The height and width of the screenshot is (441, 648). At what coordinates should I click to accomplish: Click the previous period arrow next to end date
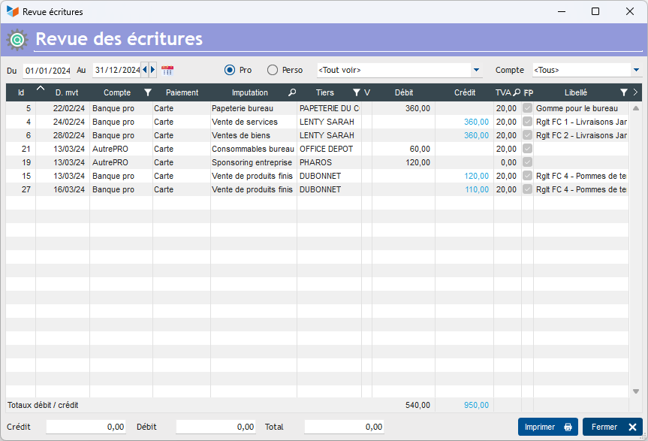(145, 70)
